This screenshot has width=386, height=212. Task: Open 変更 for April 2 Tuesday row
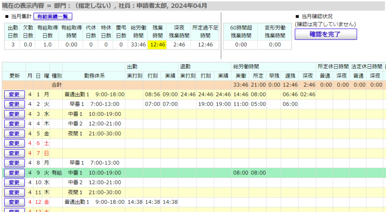(x=14, y=104)
